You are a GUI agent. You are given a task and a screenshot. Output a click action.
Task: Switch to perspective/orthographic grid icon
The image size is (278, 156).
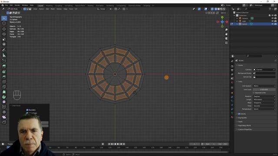coord(226,43)
